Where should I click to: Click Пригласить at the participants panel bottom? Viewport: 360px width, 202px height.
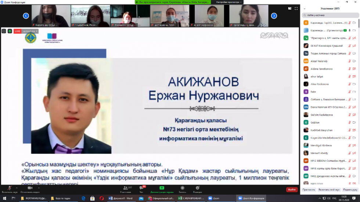[309, 190]
